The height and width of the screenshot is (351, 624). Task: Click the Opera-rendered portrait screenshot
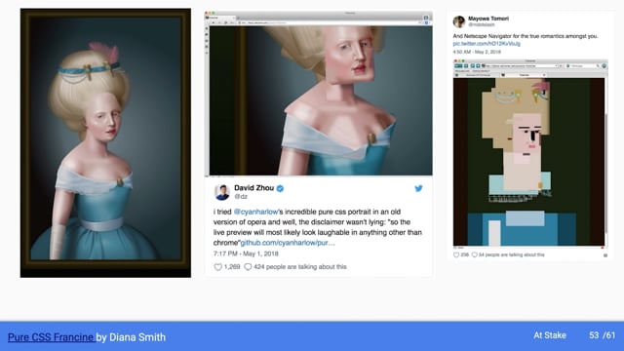pos(319,94)
